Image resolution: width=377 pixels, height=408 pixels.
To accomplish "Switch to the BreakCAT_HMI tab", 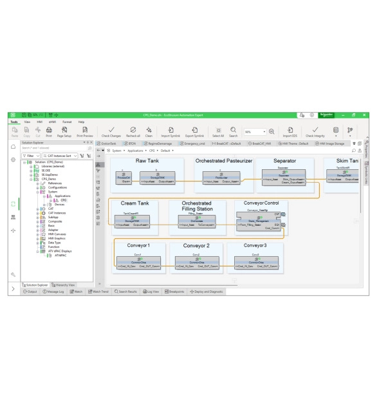I will [259, 144].
